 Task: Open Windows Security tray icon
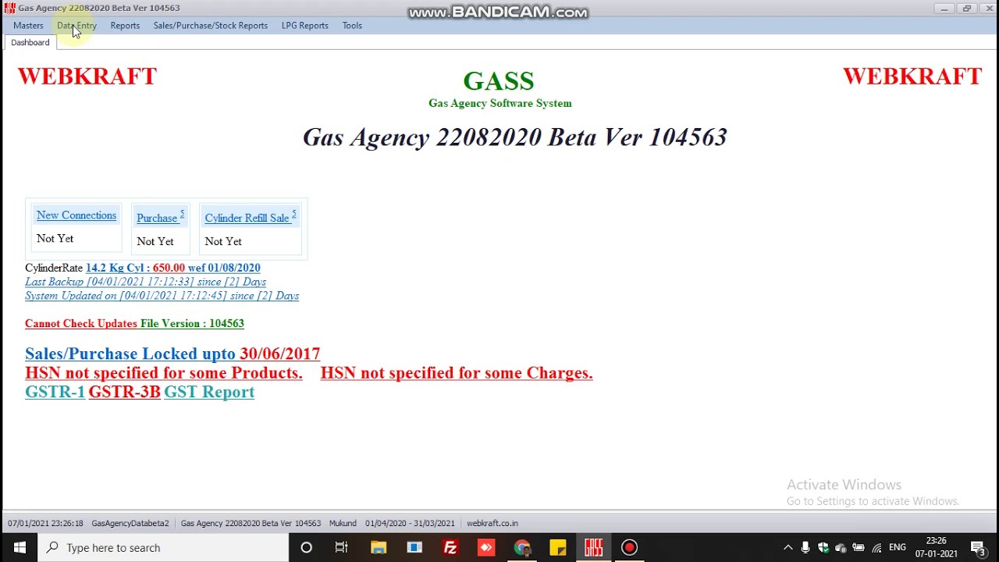[823, 548]
